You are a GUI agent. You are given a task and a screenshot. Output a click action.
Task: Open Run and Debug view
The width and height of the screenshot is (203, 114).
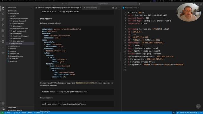click(x=3, y=19)
